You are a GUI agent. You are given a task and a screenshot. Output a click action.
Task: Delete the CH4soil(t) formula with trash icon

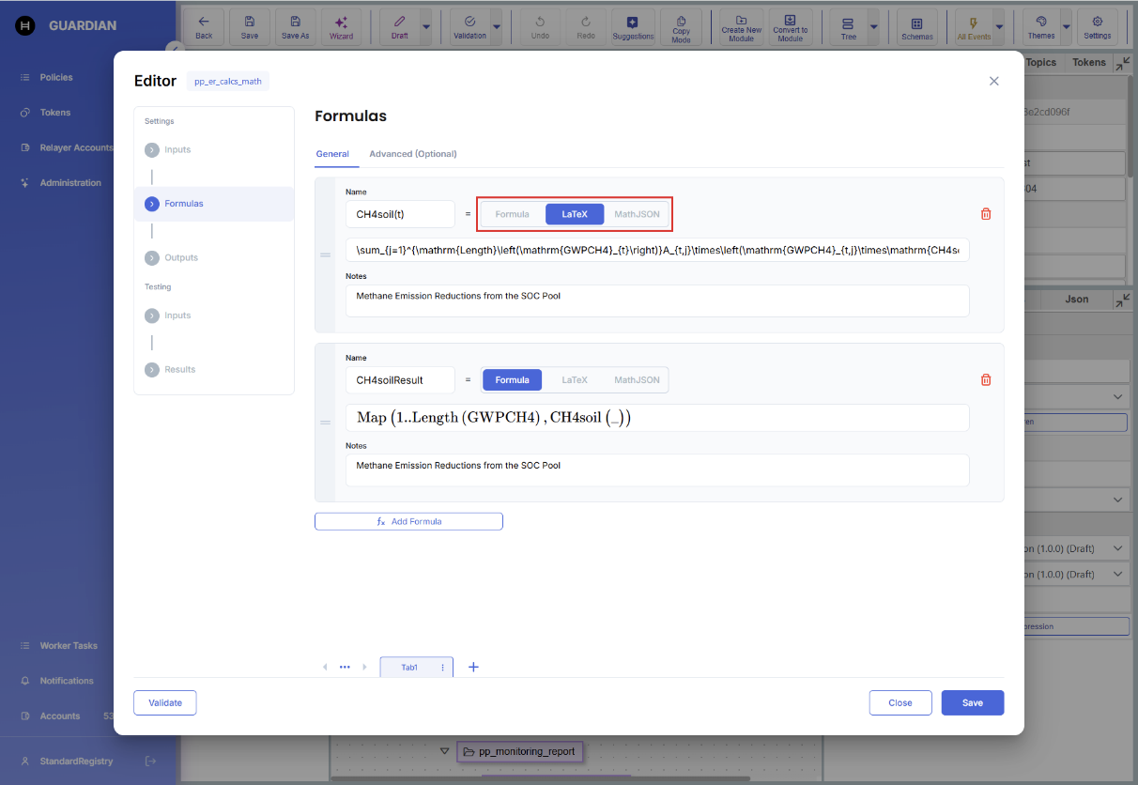coord(985,214)
